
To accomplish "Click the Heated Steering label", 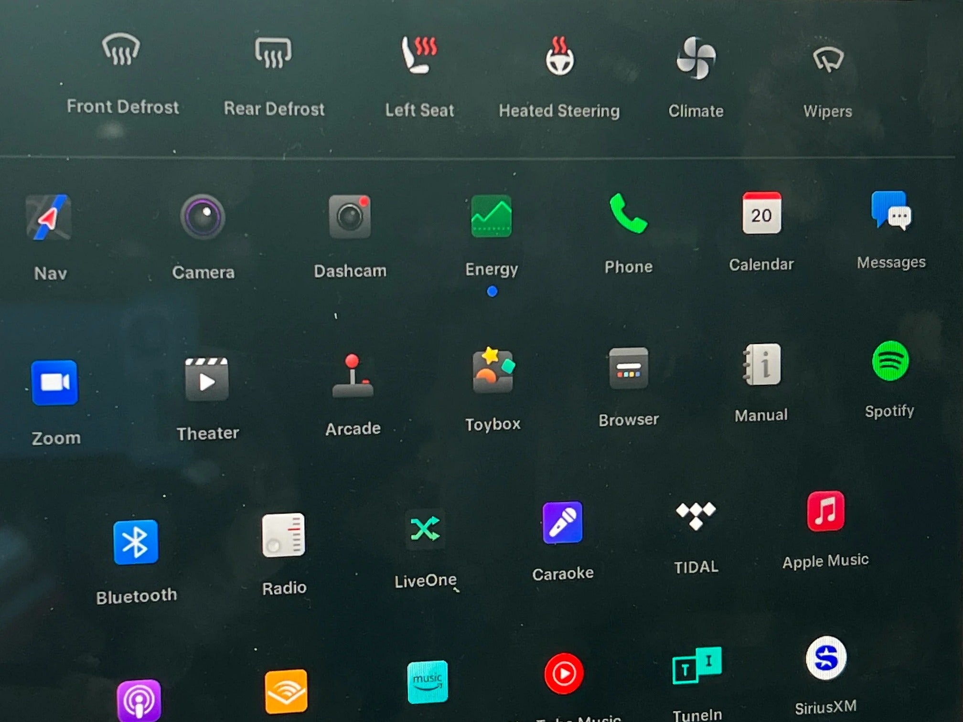I will 559,111.
